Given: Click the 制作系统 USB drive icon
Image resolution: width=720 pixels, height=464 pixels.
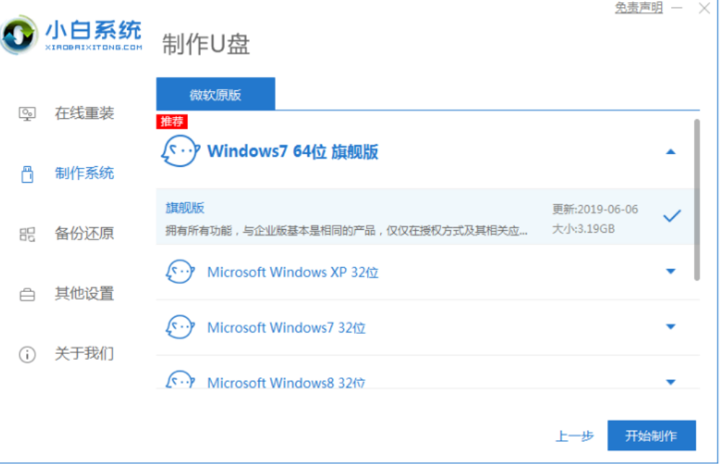Looking at the screenshot, I should pyautogui.click(x=27, y=174).
